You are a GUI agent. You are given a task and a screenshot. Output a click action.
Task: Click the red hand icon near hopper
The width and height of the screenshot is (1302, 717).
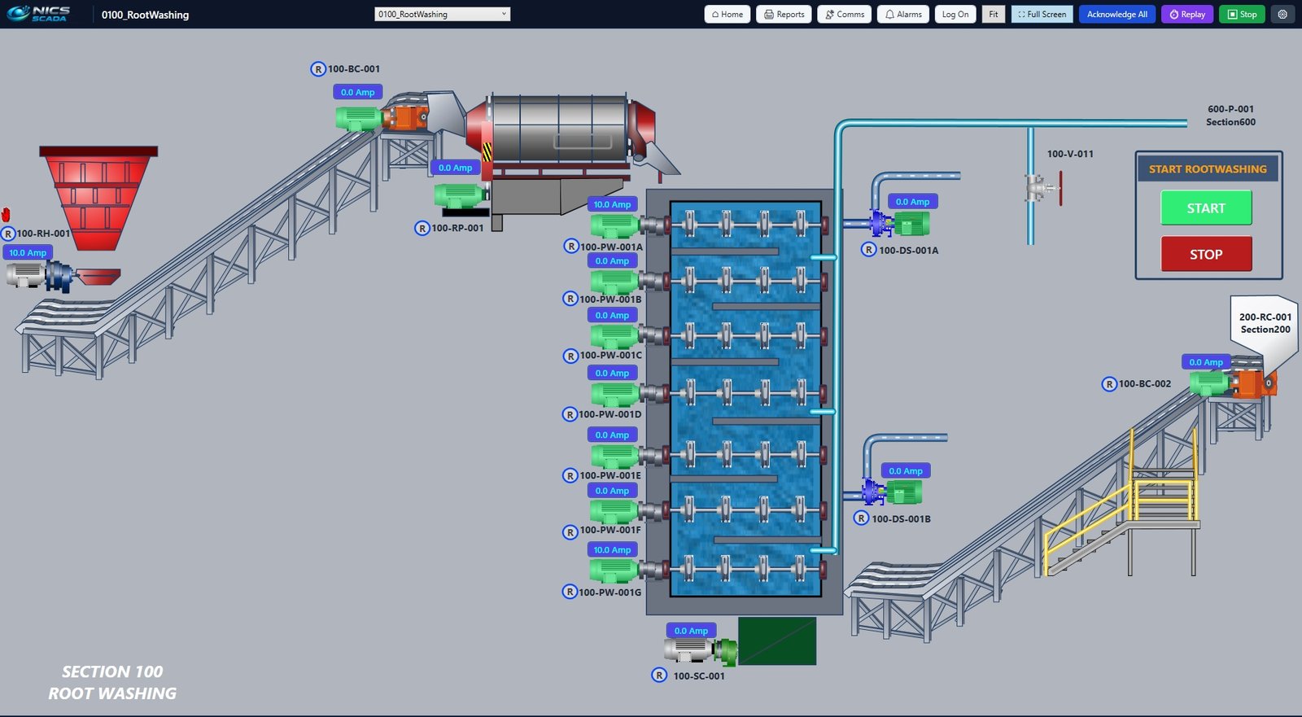(6, 214)
